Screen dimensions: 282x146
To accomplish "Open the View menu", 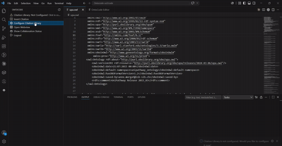I will (x=36, y=3).
